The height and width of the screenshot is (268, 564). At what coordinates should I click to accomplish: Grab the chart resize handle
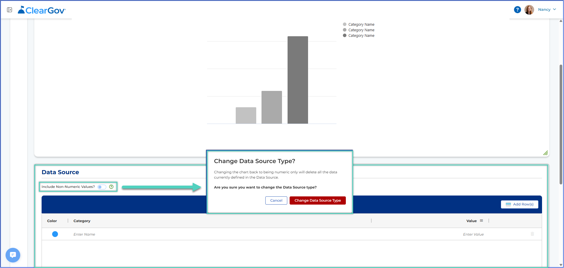[545, 153]
